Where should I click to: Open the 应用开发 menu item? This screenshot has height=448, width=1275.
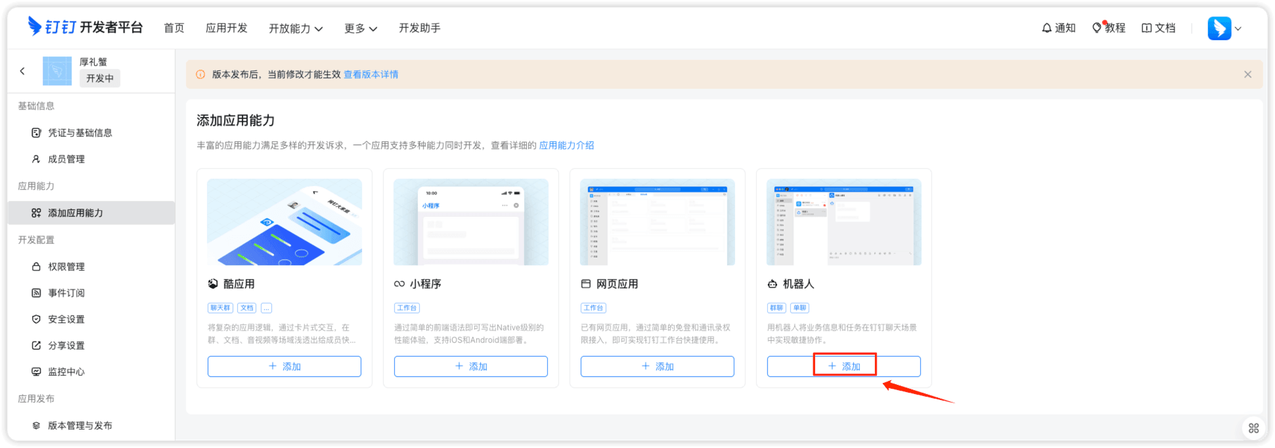point(227,28)
